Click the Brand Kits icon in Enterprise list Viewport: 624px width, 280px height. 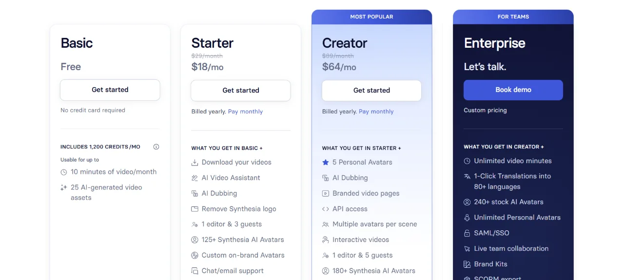click(x=467, y=264)
